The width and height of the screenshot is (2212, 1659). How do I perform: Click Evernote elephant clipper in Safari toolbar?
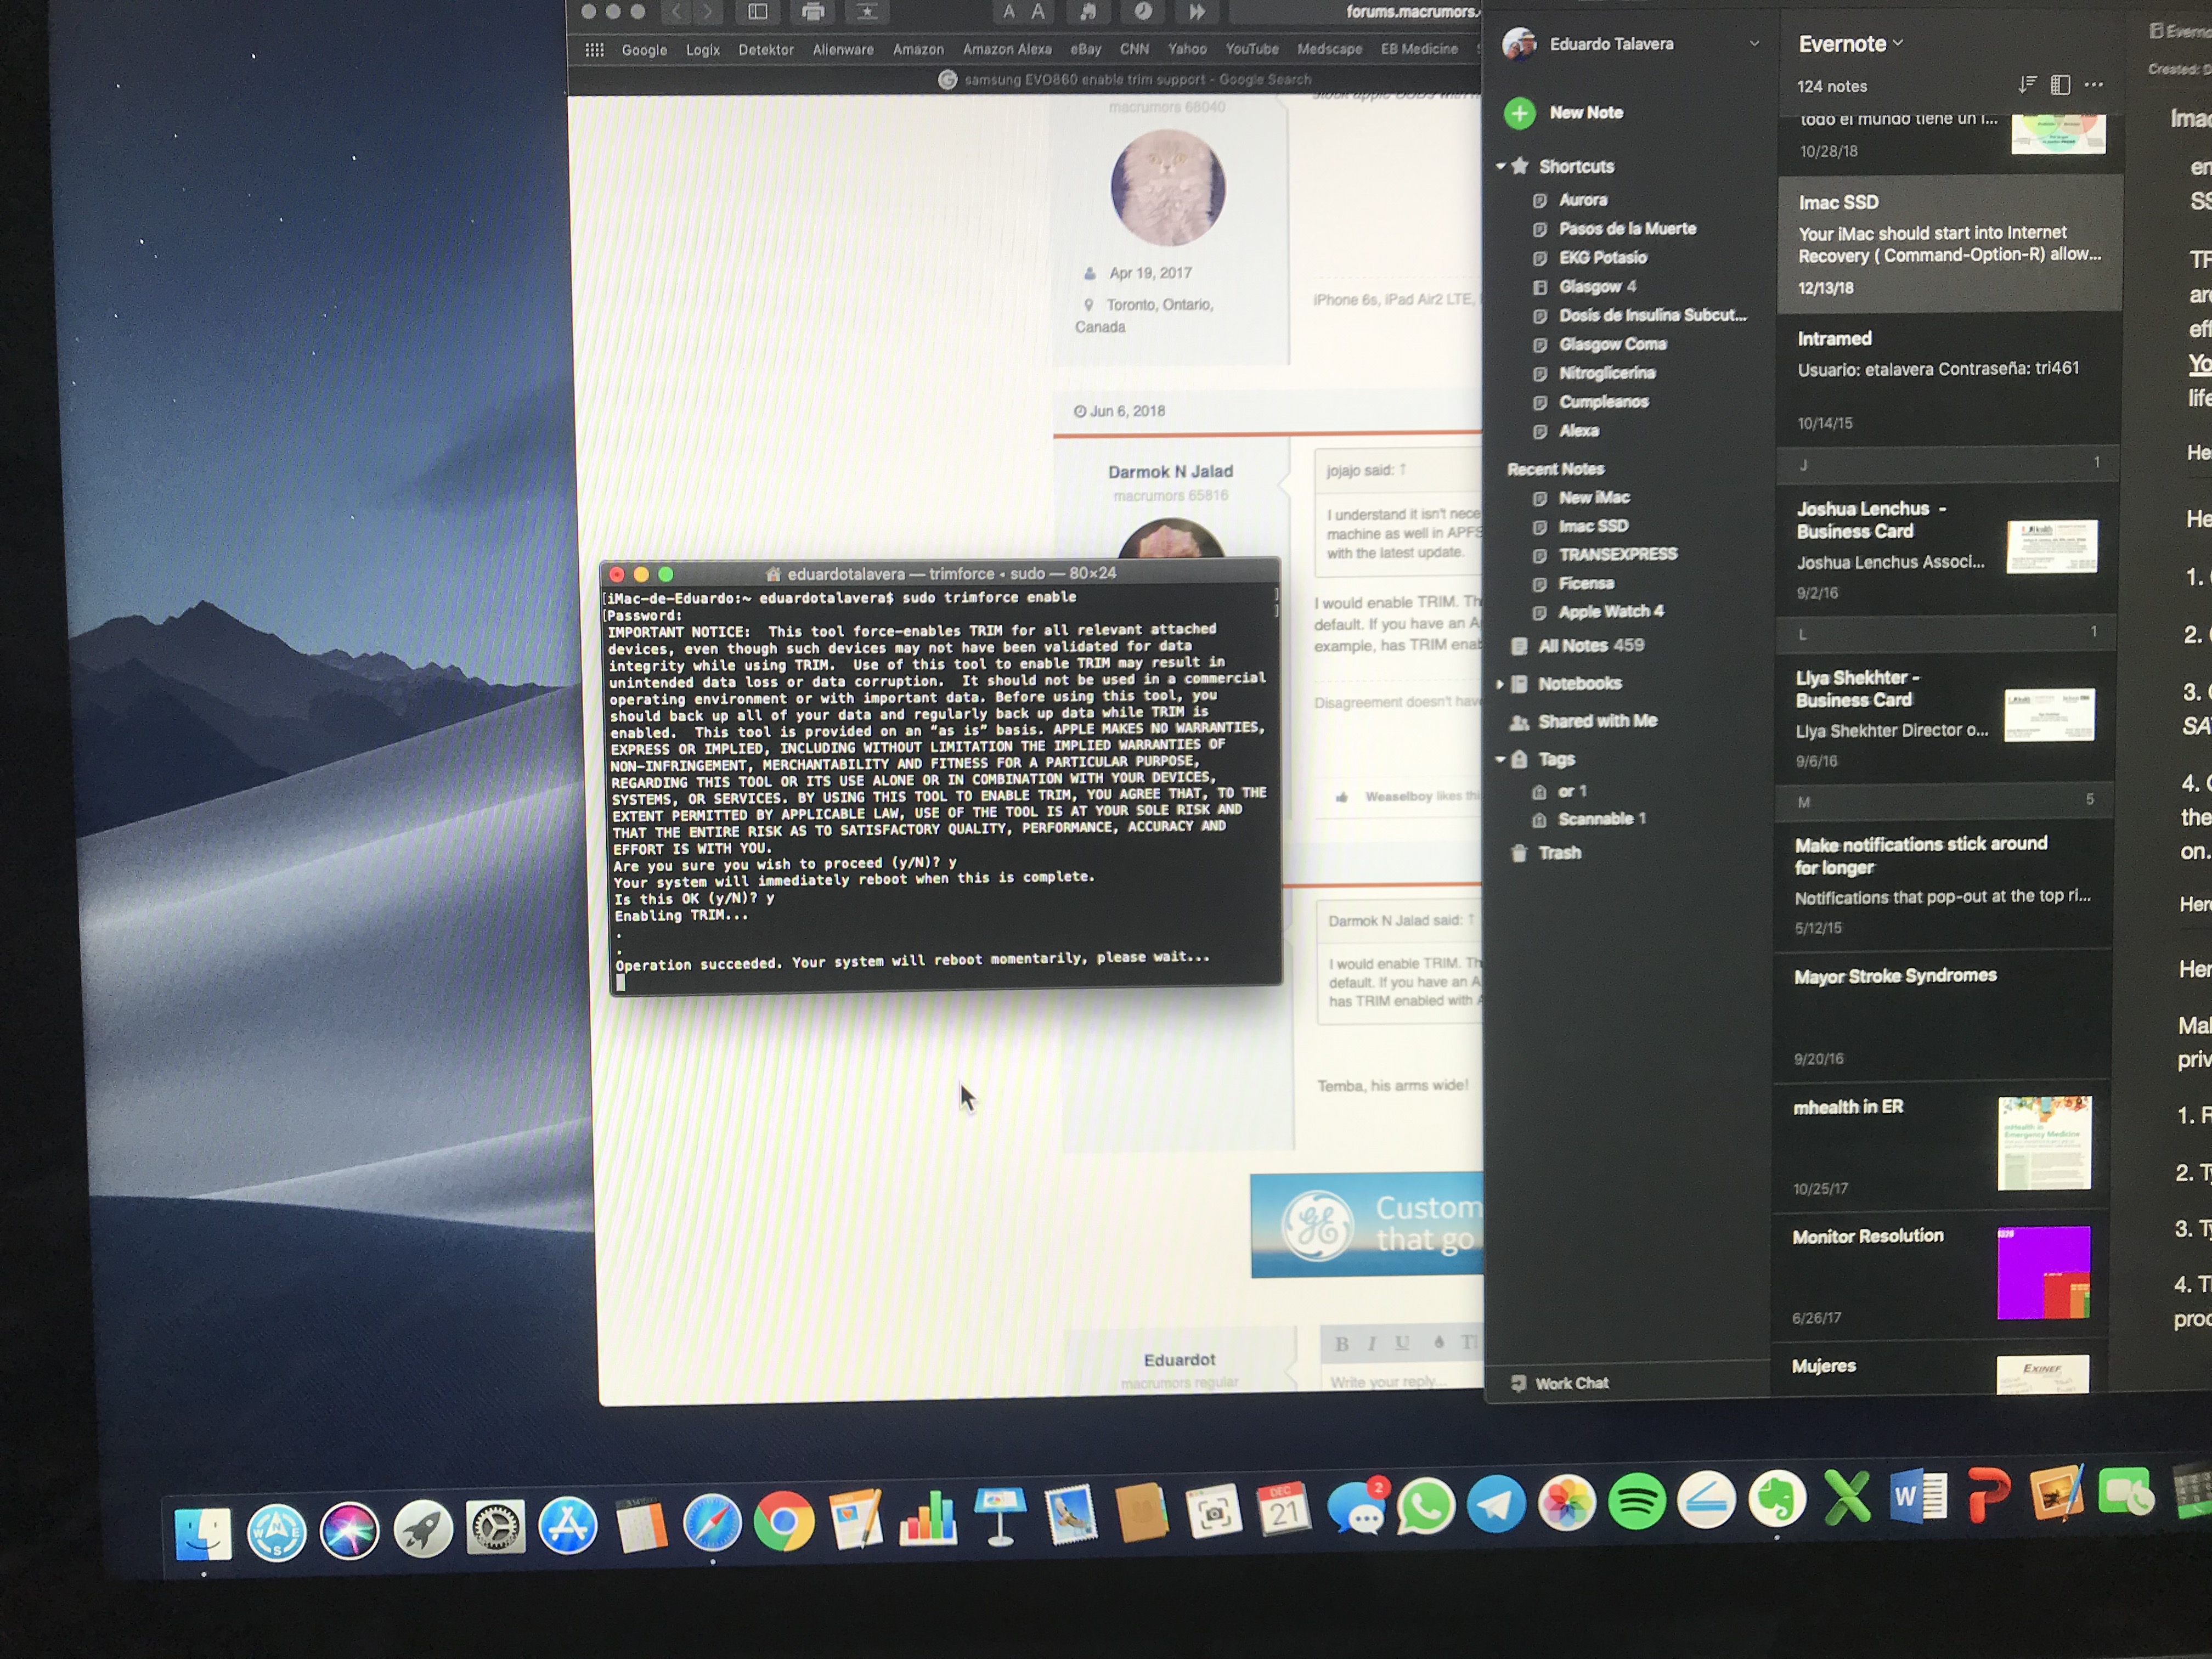point(1088,12)
